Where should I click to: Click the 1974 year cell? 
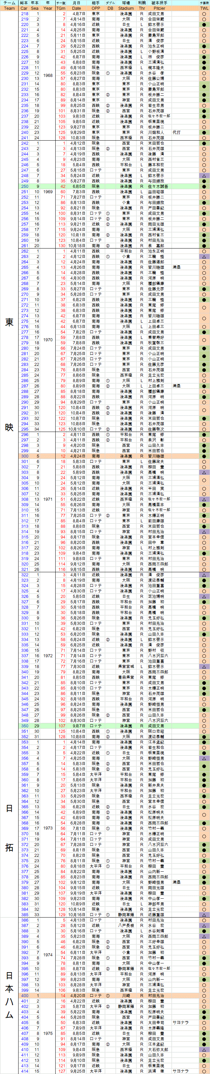[48, 955]
